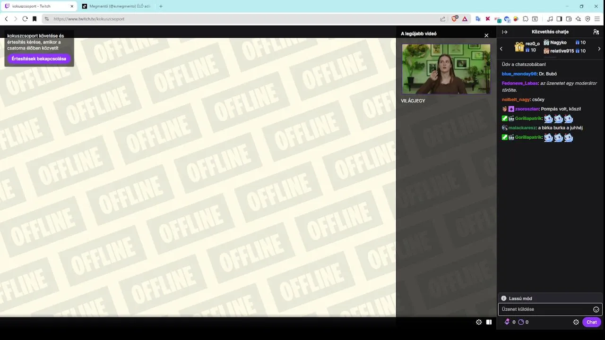The width and height of the screenshot is (605, 340).
Task: Open the VILÁGJEGY video thumbnail
Action: point(446,69)
